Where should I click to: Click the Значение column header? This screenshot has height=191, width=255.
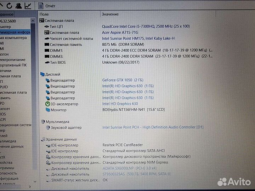pos(110,14)
